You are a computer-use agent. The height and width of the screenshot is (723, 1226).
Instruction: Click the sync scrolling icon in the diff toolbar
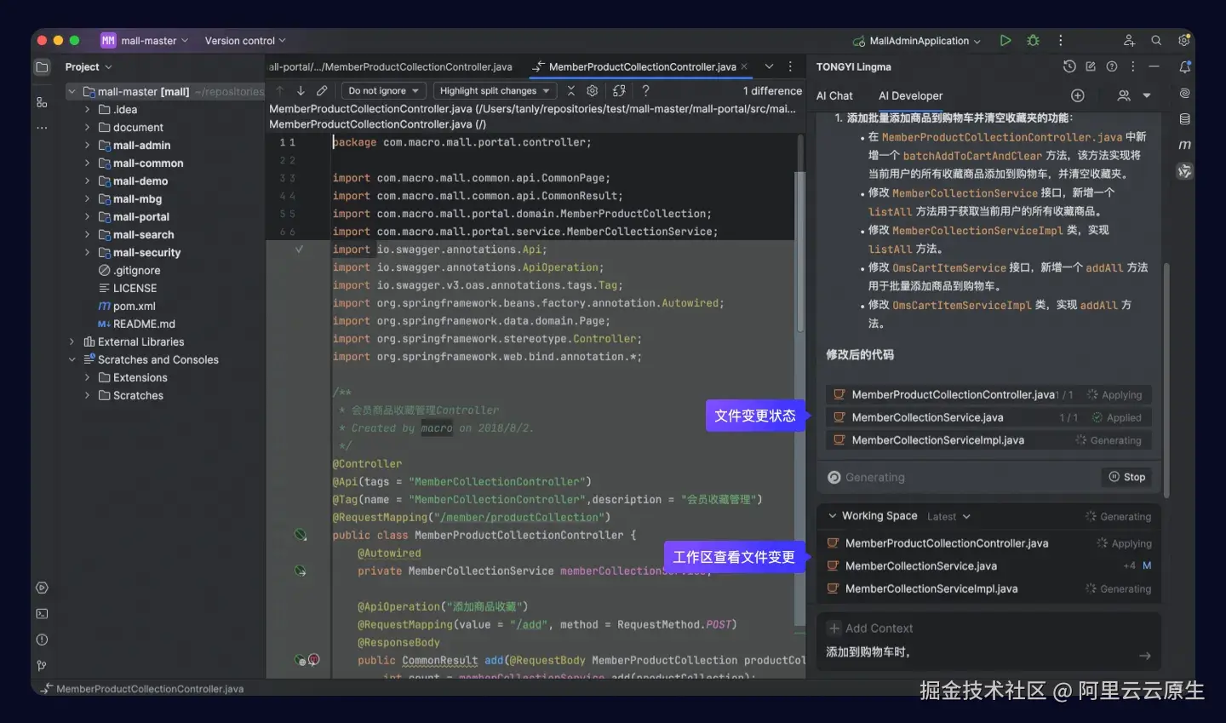[x=619, y=90]
